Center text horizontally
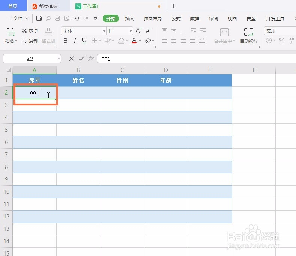The width and height of the screenshot is (296, 256). (x=174, y=40)
